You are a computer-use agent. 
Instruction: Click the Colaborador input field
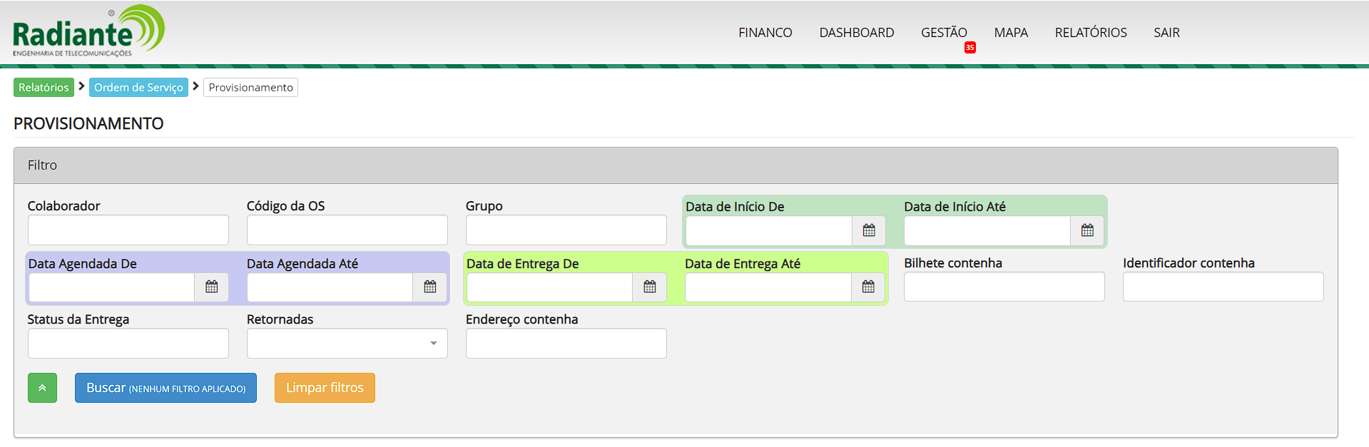[128, 230]
